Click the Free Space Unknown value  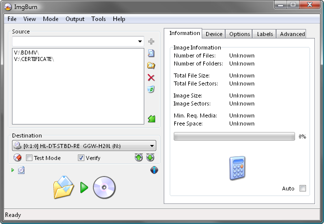242,123
